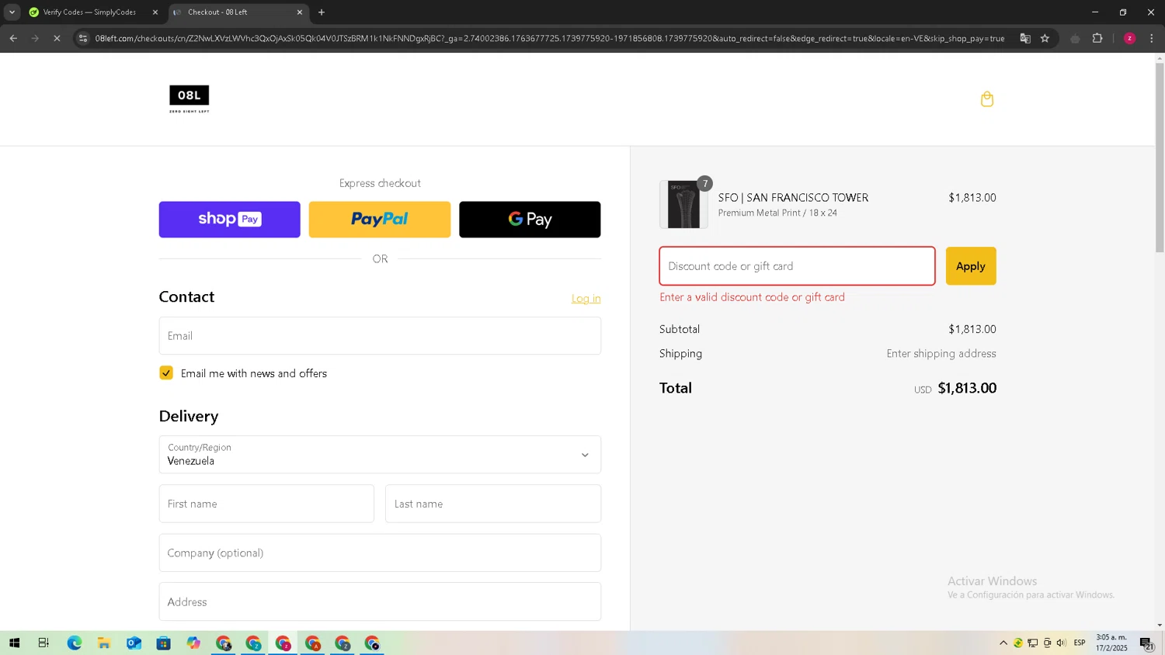Expand the Country/Region Venezuela dropdown

point(380,455)
